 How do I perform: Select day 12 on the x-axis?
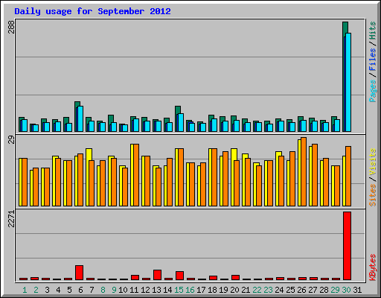pos(145,290)
